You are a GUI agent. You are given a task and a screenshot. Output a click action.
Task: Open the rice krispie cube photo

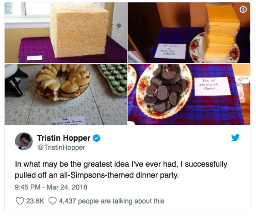tap(66, 33)
